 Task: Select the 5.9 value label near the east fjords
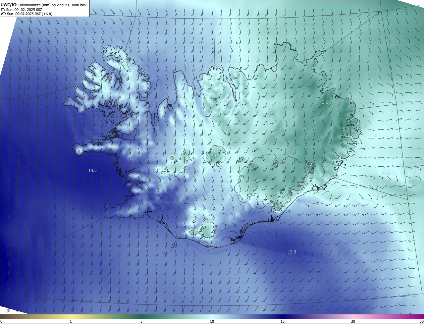tap(346, 129)
